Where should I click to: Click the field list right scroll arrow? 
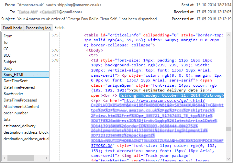click(47, 158)
